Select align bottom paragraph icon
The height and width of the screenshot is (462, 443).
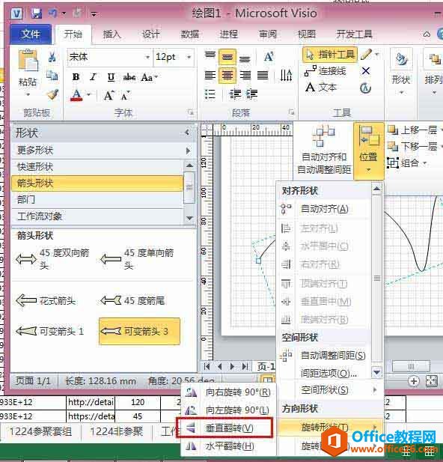click(x=245, y=59)
